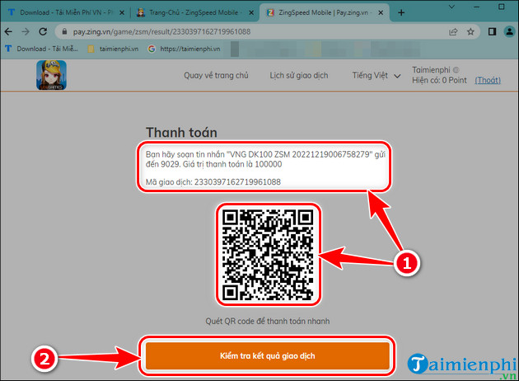Expand the Tiếng Việt language dropdown
This screenshot has width=519, height=381.
click(x=376, y=76)
